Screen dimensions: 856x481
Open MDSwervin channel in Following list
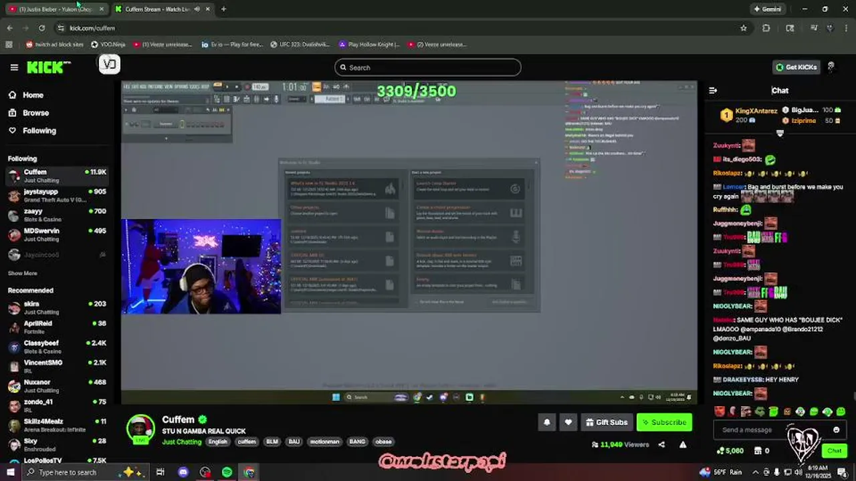[57, 234]
